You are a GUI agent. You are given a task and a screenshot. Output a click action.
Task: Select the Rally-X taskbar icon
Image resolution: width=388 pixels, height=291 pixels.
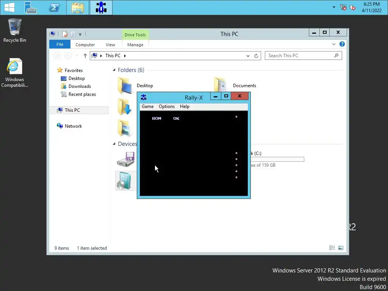101,8
